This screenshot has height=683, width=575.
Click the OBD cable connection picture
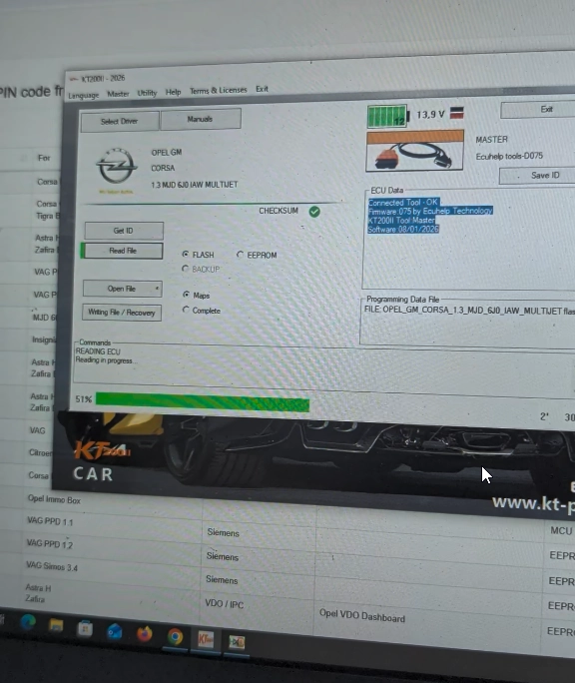pyautogui.click(x=414, y=151)
